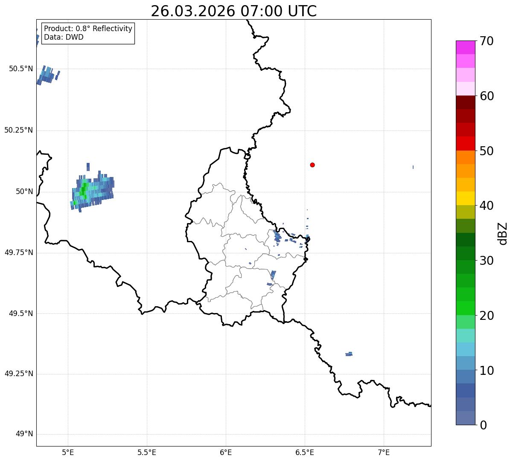Click the radar echo near the 50.5°N label
Viewport: 513px width, 461px height.
coord(48,75)
